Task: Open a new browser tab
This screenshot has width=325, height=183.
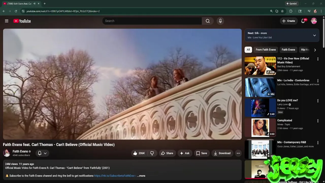Action: [x=44, y=4]
